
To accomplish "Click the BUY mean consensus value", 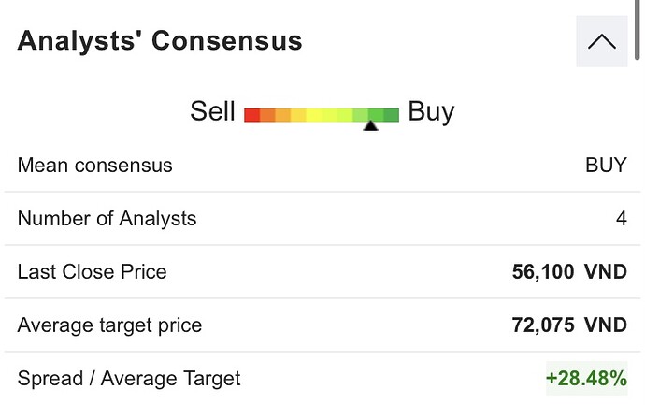I will 606,166.
